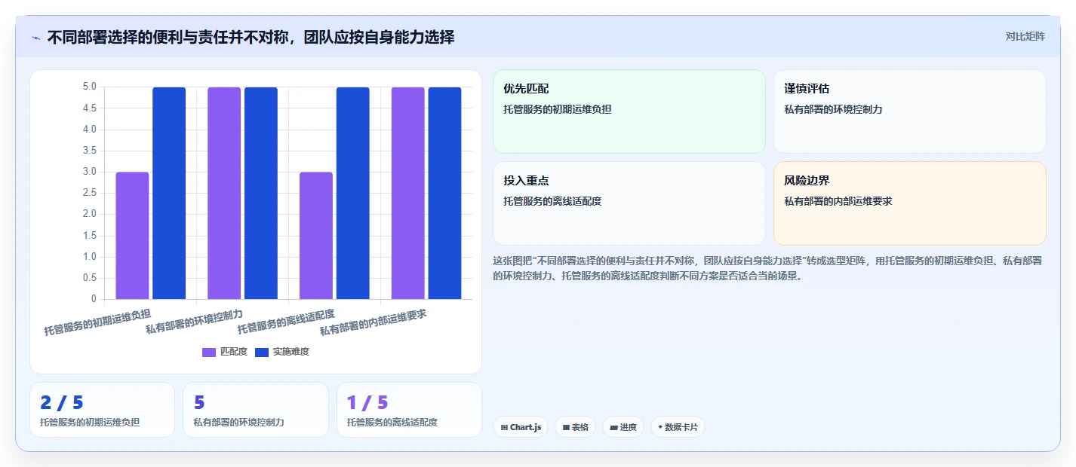Click the x-axis label 私有部署的内部运维要求

coord(374,322)
